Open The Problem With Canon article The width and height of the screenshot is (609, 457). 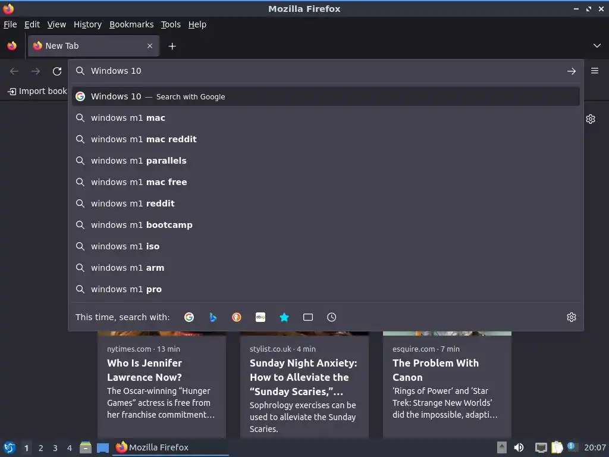pos(435,370)
